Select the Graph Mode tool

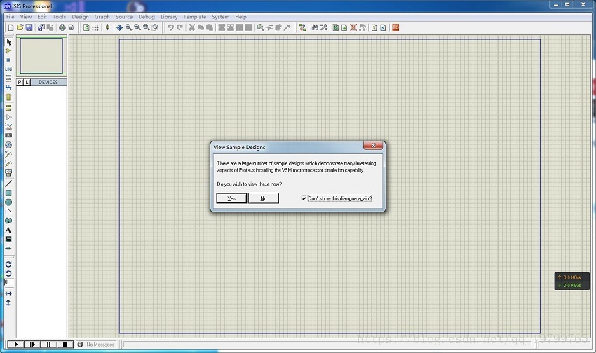click(x=8, y=126)
